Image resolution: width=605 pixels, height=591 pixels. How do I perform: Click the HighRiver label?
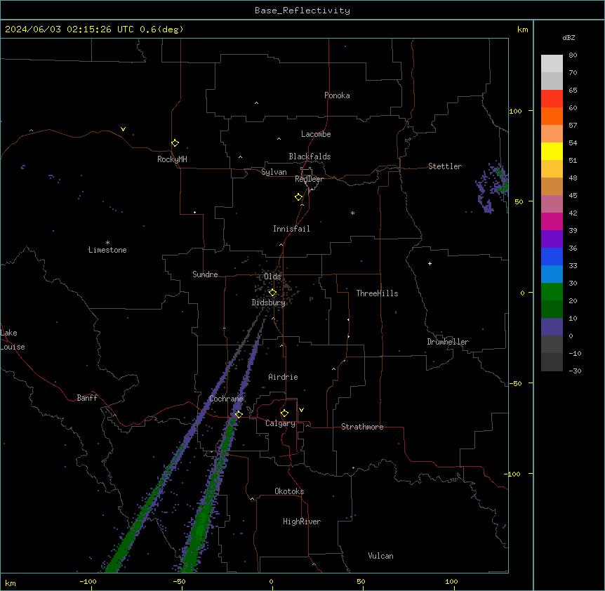pyautogui.click(x=302, y=522)
